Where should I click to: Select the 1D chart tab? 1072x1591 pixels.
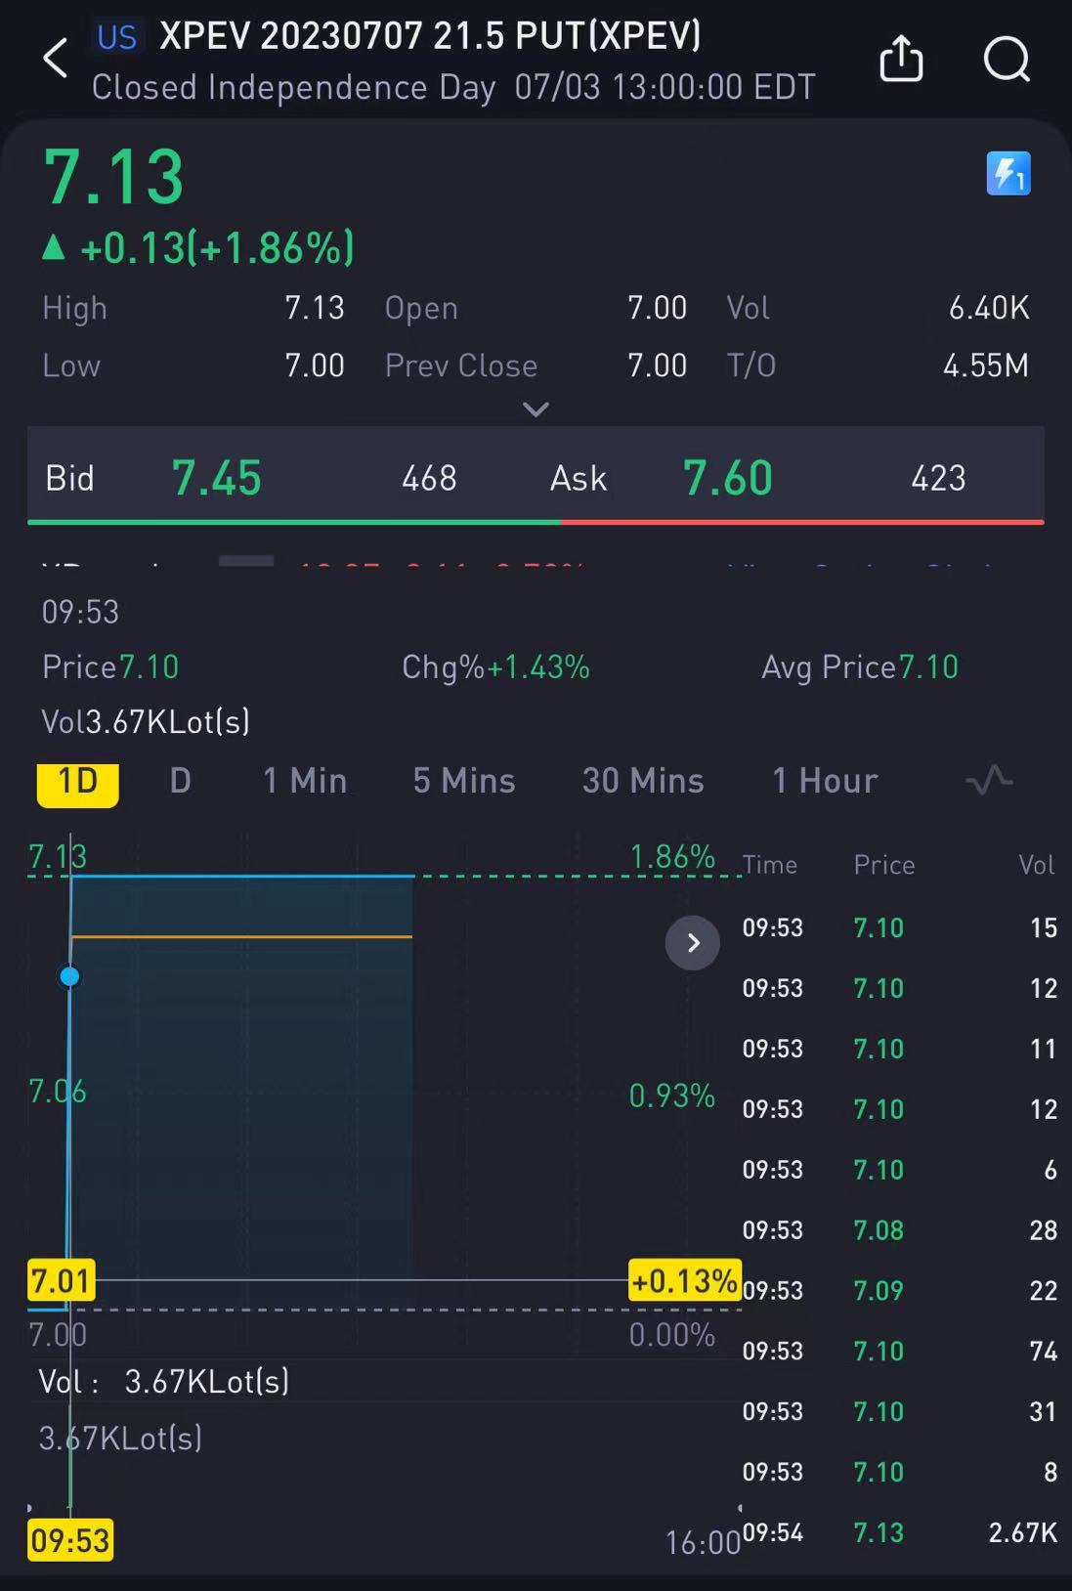point(78,782)
